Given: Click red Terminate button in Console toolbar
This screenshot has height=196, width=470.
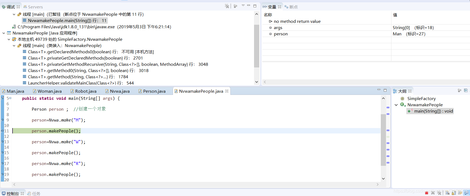Looking at the screenshot, I should 426,193.
